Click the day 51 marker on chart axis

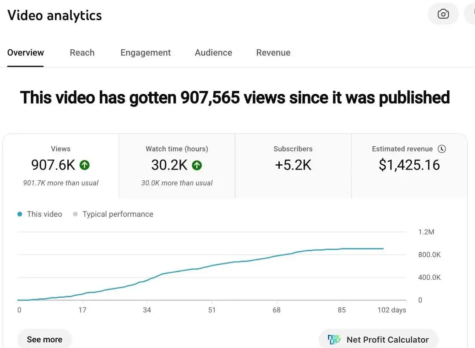212,310
